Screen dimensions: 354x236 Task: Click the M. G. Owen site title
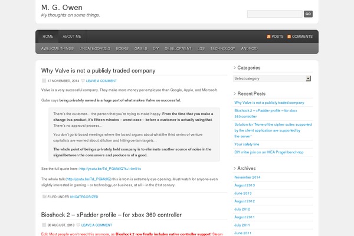pos(62,8)
